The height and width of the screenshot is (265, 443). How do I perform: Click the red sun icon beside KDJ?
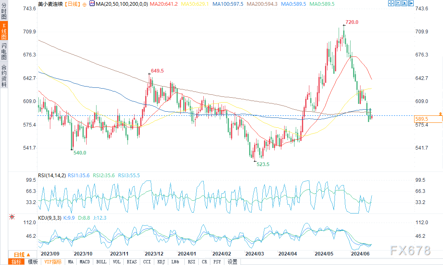point(12,216)
